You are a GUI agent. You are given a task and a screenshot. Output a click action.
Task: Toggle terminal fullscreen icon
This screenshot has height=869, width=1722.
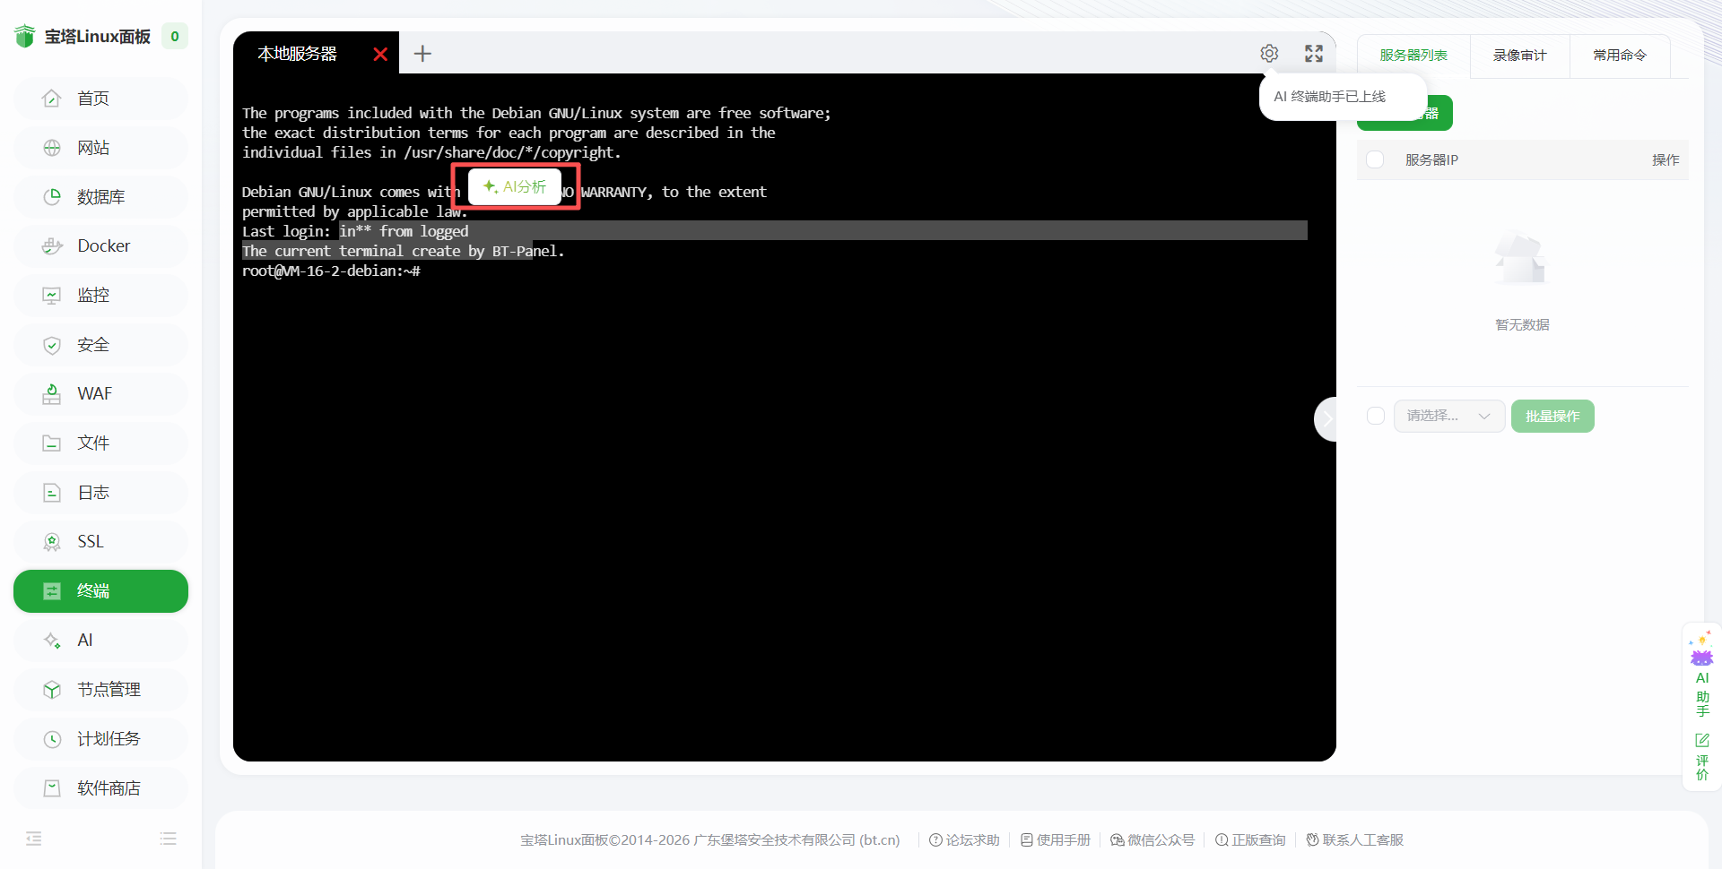pos(1314,54)
